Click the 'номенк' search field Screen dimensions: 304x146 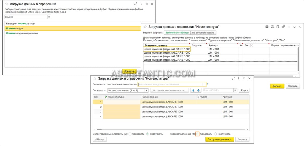pos(26,17)
